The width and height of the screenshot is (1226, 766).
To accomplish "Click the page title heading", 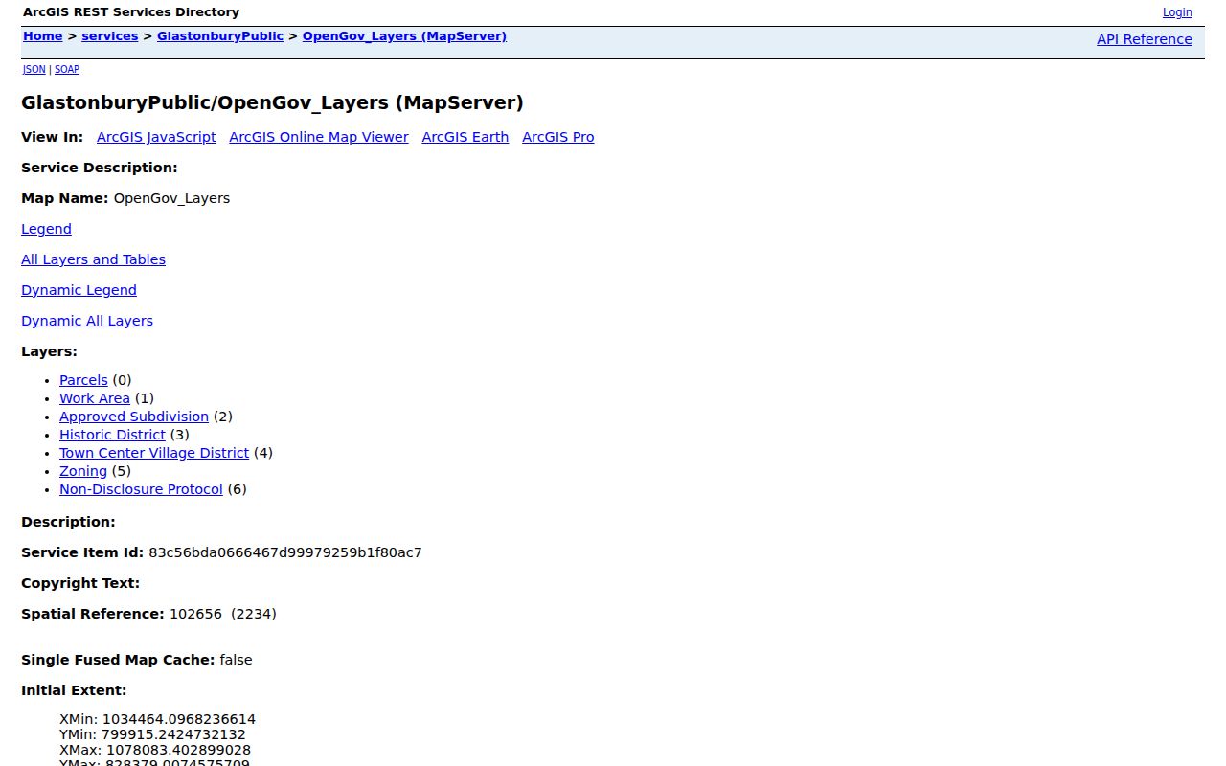I will (x=272, y=102).
